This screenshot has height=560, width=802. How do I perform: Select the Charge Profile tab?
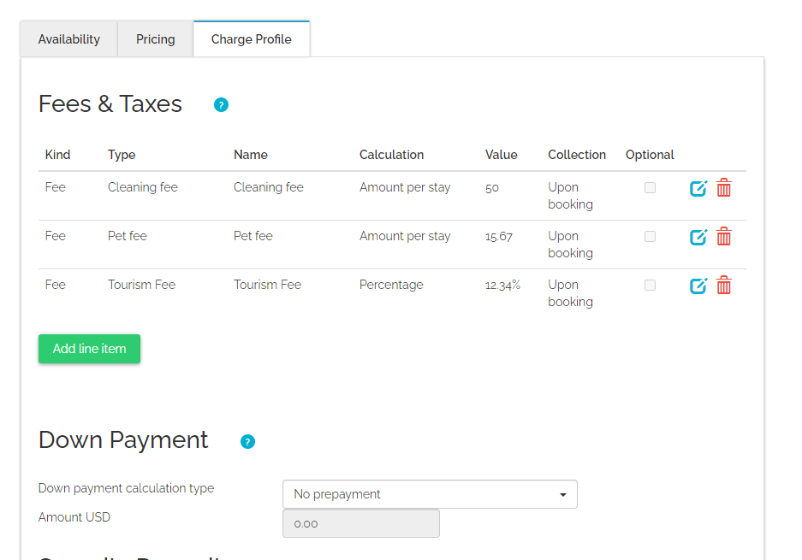click(251, 39)
